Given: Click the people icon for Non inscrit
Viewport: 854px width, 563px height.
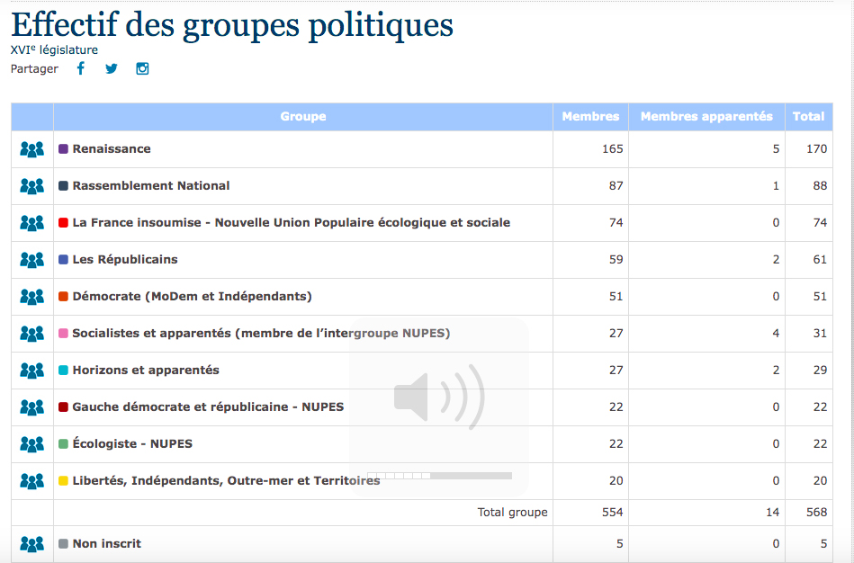Looking at the screenshot, I should [32, 543].
